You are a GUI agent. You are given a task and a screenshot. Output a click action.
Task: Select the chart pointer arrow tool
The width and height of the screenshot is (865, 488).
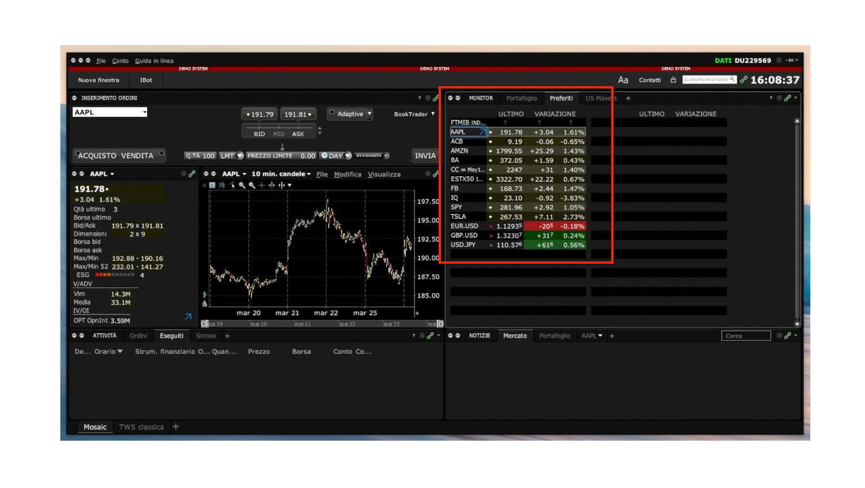pos(232,185)
